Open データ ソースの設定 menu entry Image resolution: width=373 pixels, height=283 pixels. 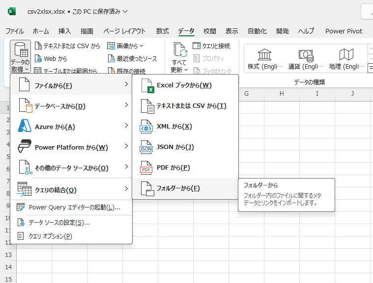59,222
